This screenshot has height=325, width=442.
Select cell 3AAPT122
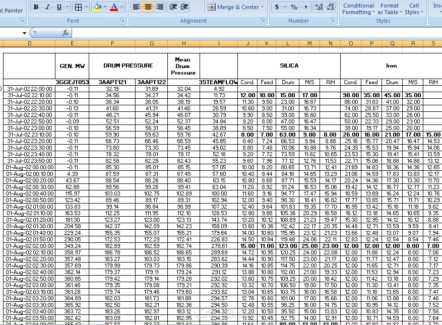[152, 82]
